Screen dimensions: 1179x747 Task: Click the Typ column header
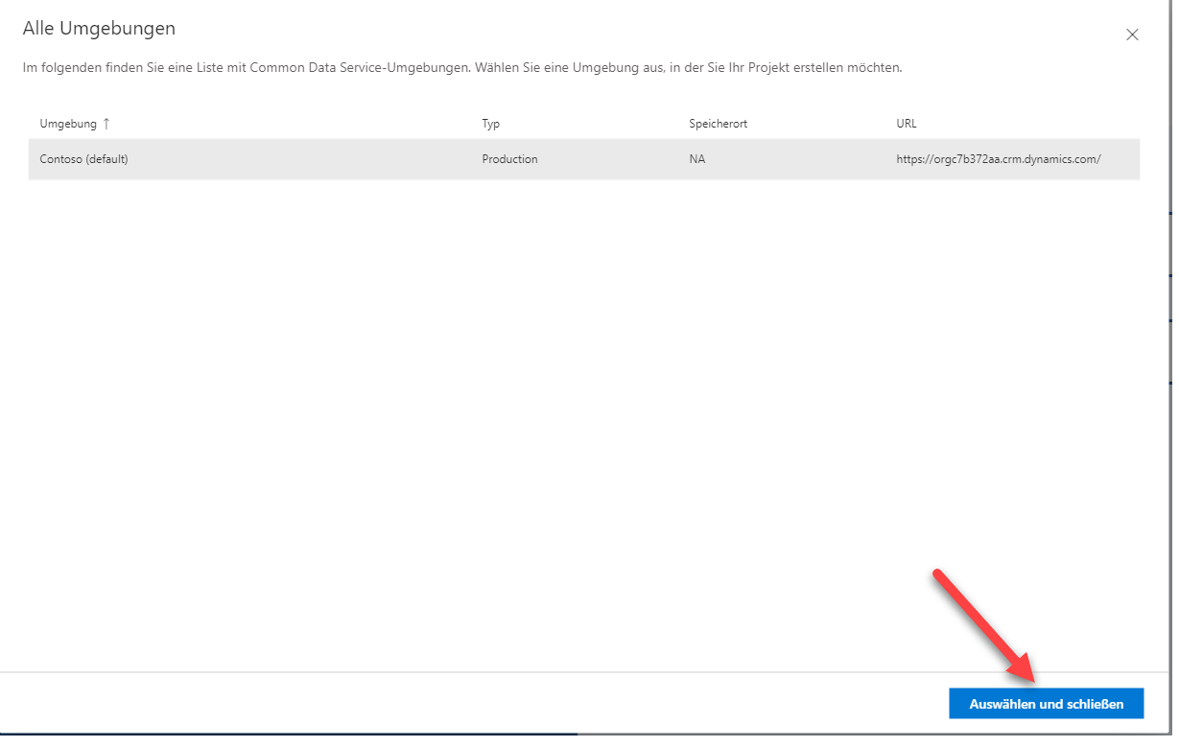pos(490,124)
